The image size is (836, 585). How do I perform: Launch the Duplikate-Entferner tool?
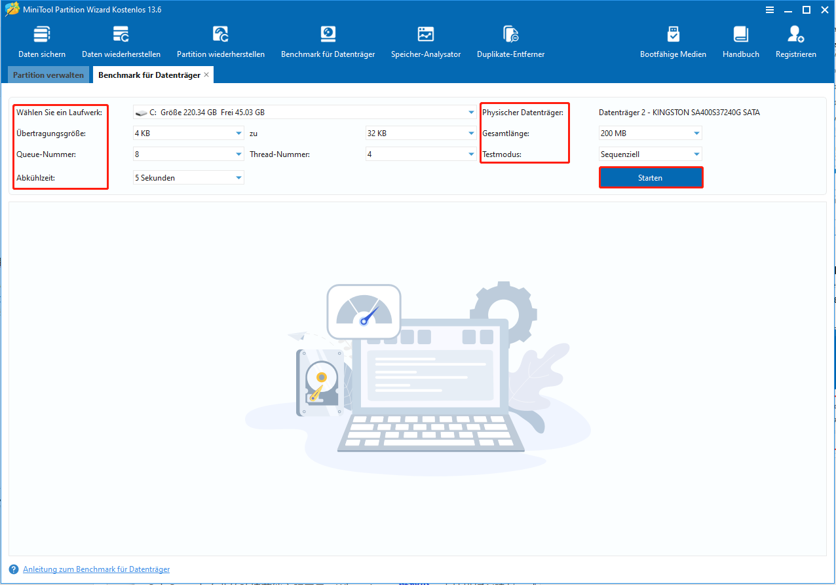pyautogui.click(x=510, y=42)
